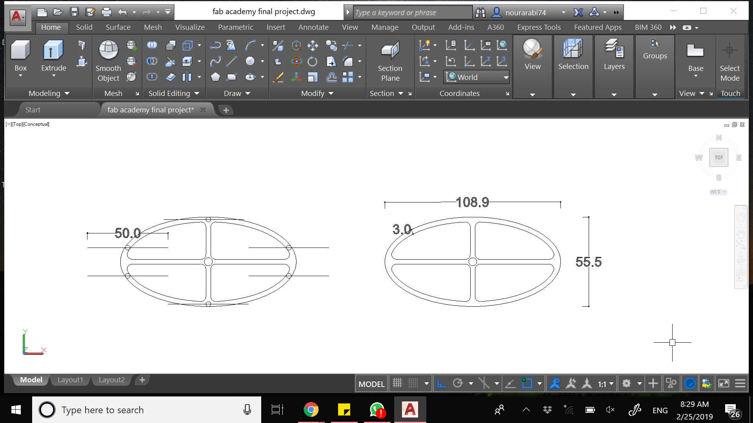The width and height of the screenshot is (753, 423).
Task: Open the Section Plane tool
Action: [390, 51]
